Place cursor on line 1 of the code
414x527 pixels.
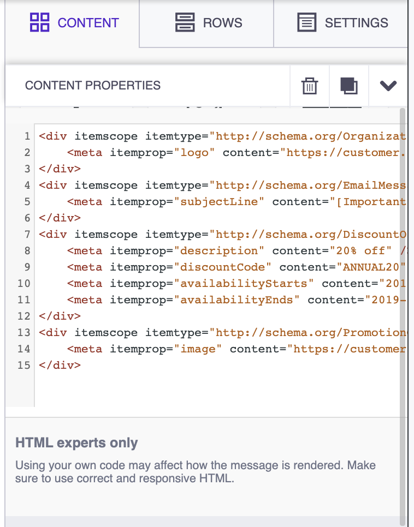164,136
